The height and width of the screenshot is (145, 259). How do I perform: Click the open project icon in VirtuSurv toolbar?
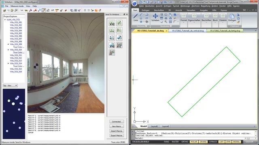coord(4,10)
